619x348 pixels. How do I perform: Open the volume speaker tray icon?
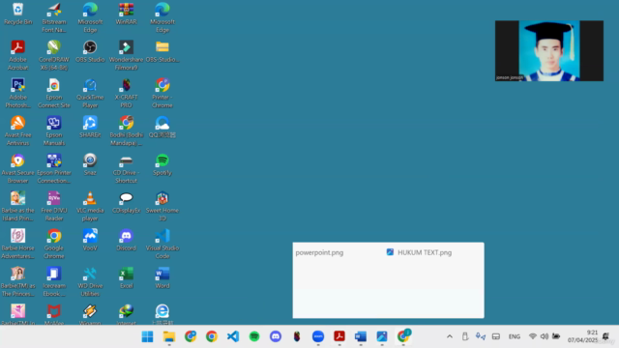pos(545,336)
